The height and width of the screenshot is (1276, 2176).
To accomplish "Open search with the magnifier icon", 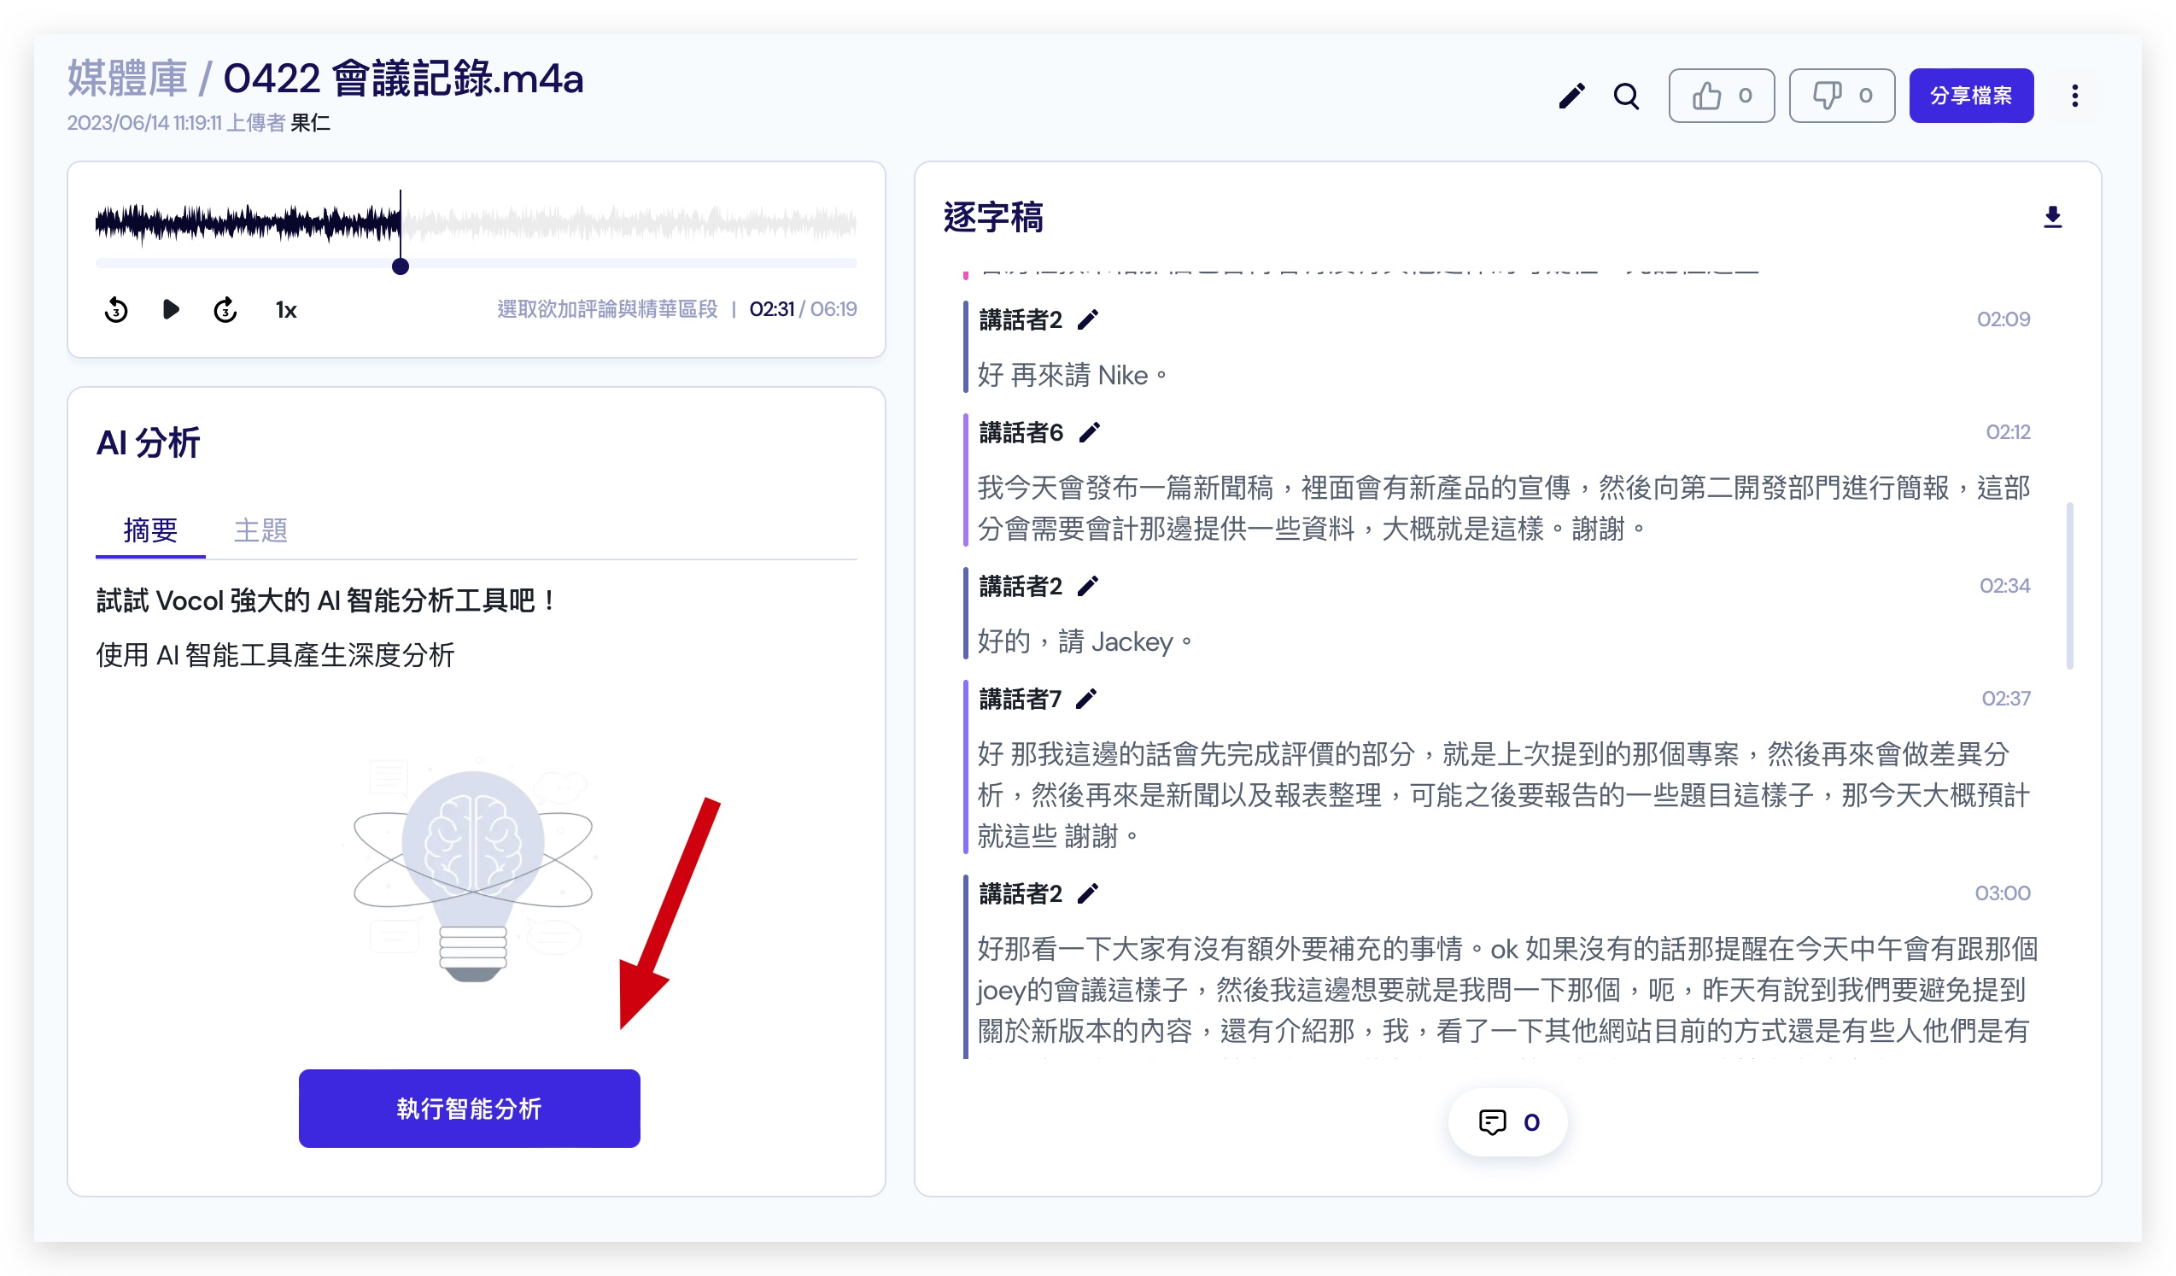I will (1627, 96).
